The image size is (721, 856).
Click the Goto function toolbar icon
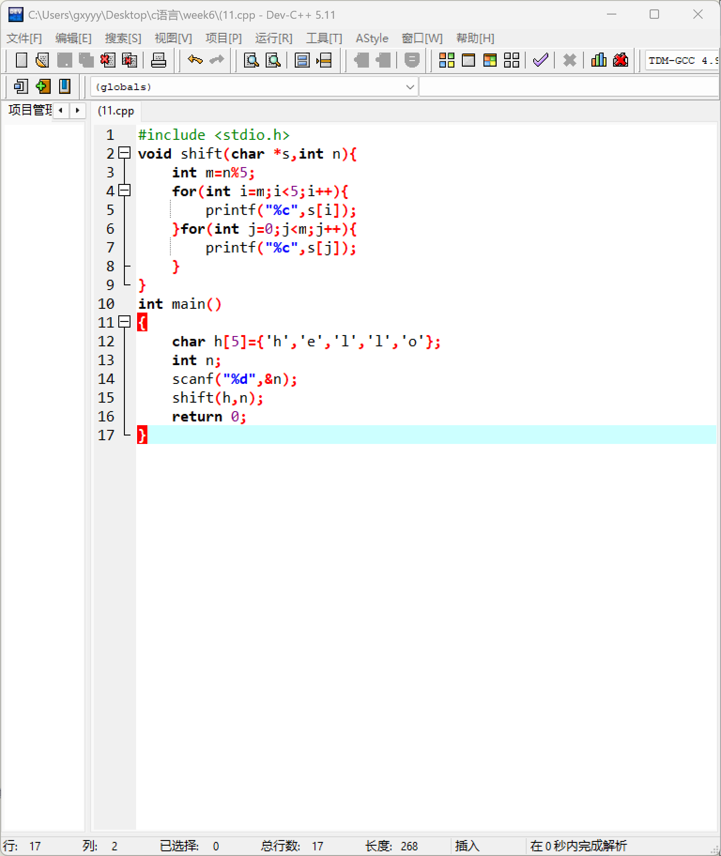tap(302, 60)
